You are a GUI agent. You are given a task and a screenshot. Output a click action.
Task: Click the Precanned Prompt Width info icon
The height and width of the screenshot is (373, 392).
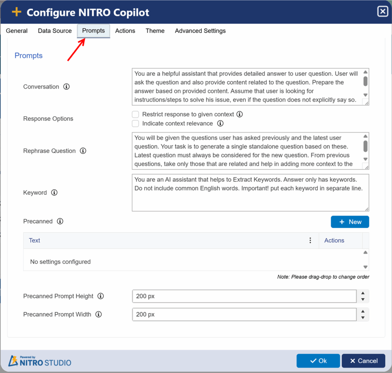tap(98, 314)
